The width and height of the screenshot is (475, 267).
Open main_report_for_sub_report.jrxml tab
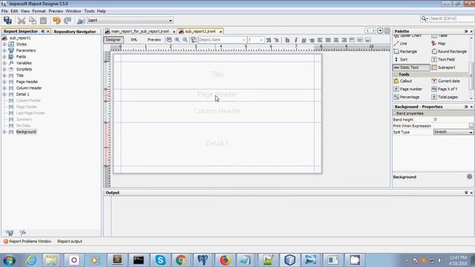click(x=140, y=31)
